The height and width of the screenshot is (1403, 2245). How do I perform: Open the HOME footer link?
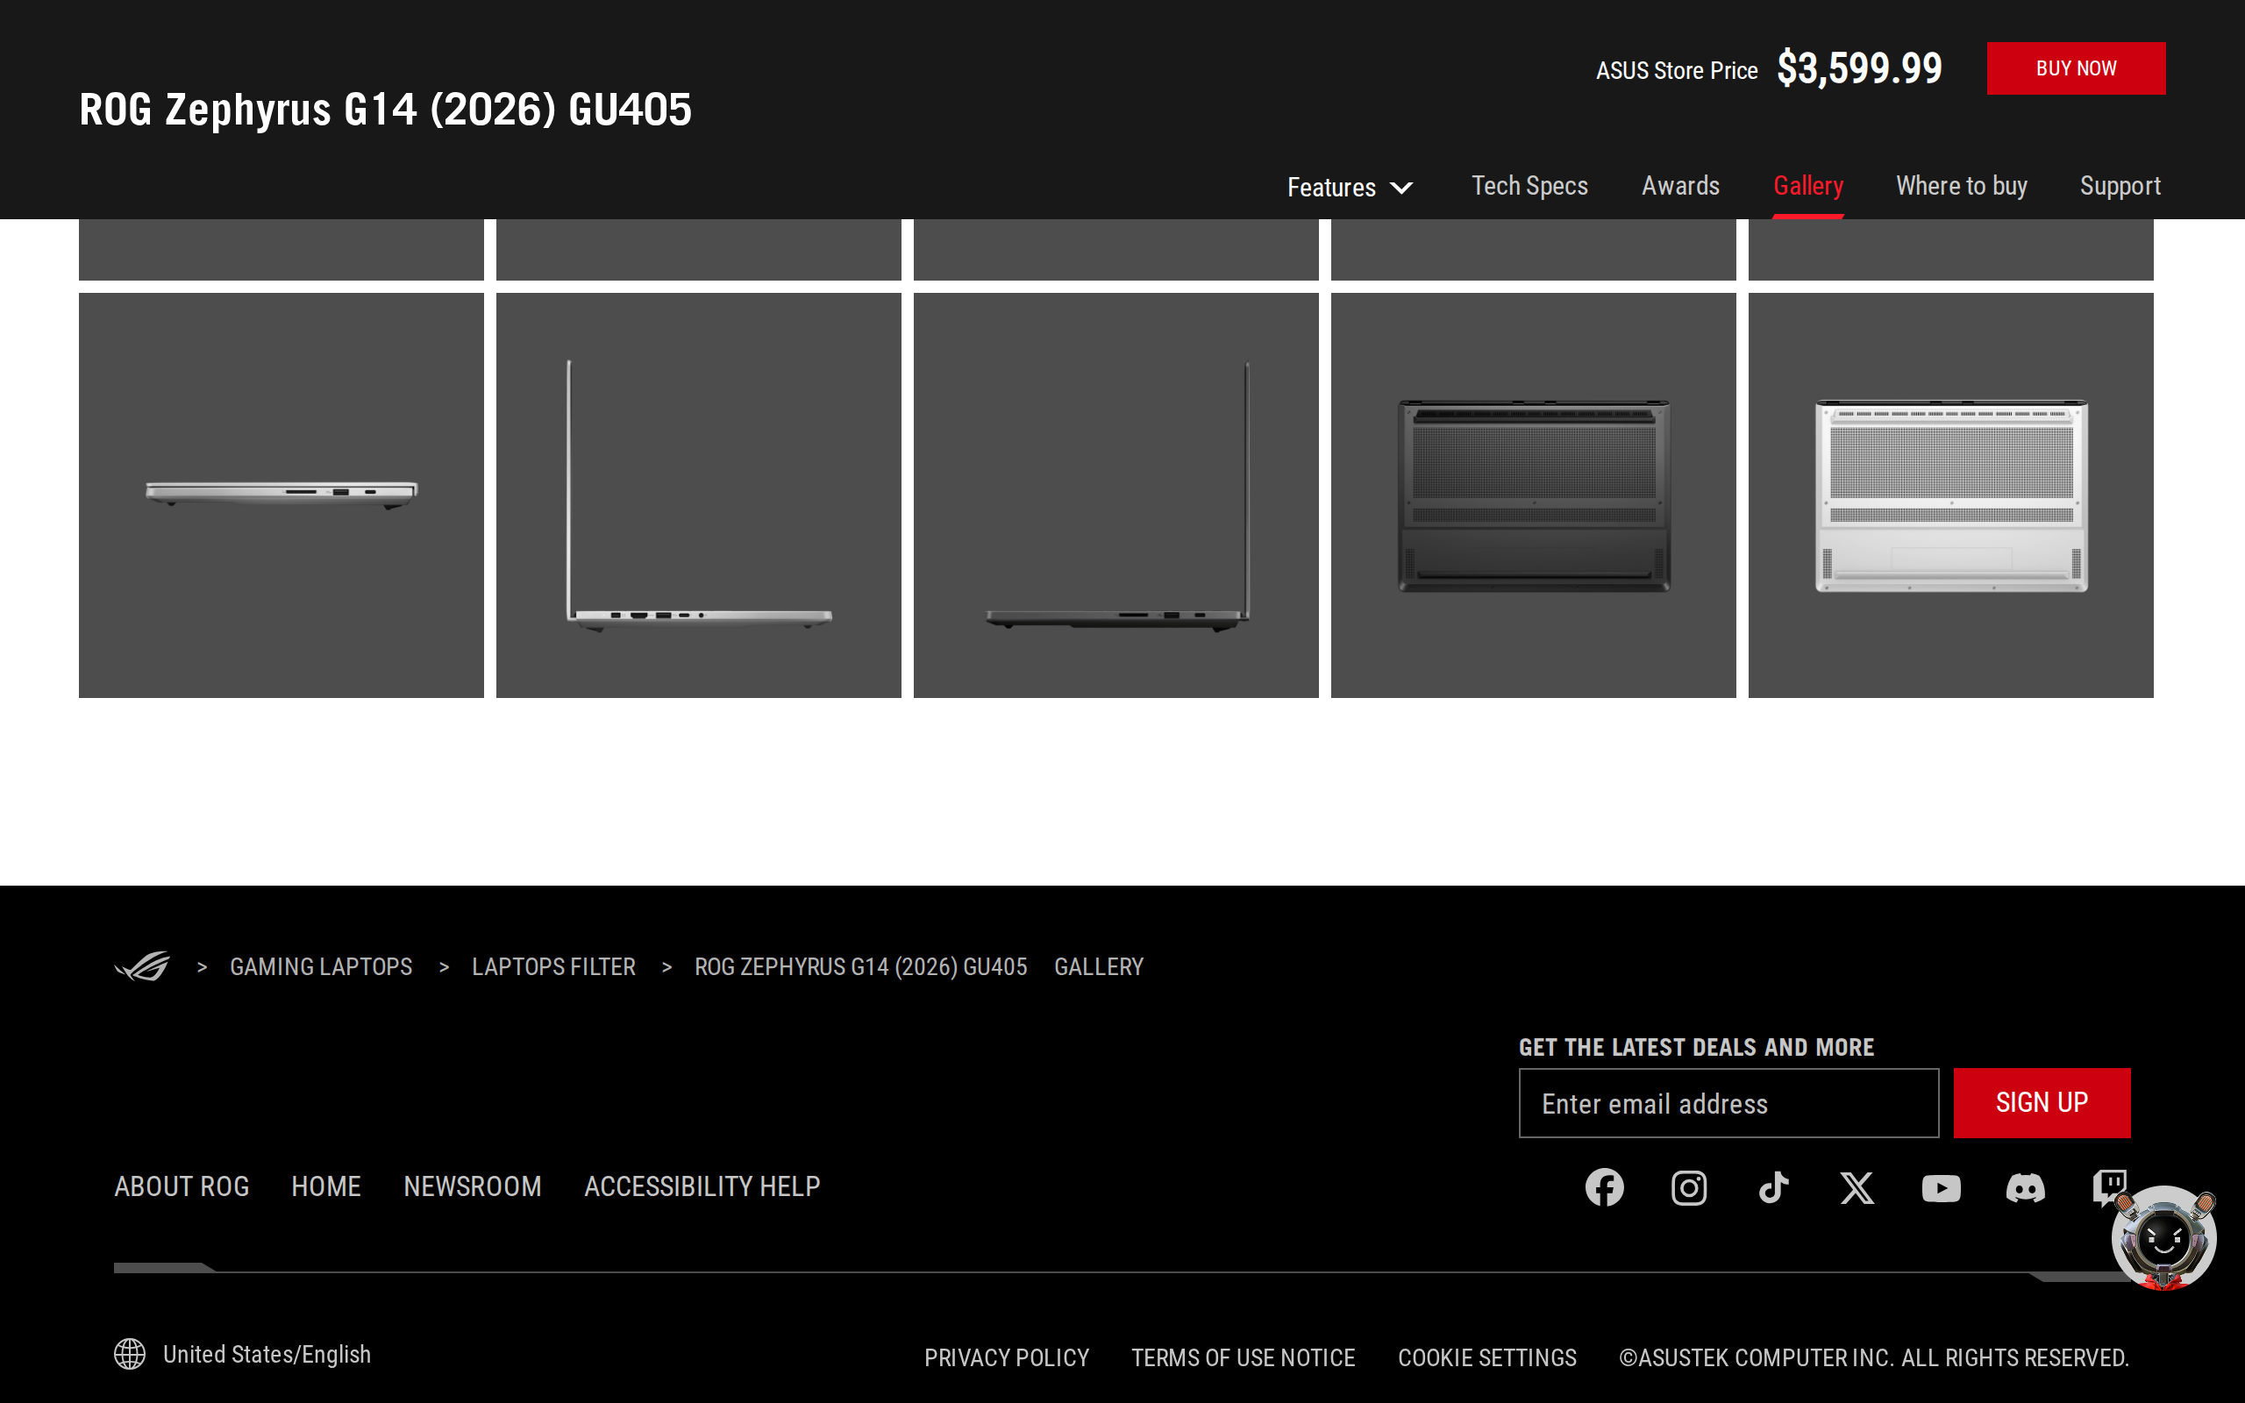click(325, 1186)
